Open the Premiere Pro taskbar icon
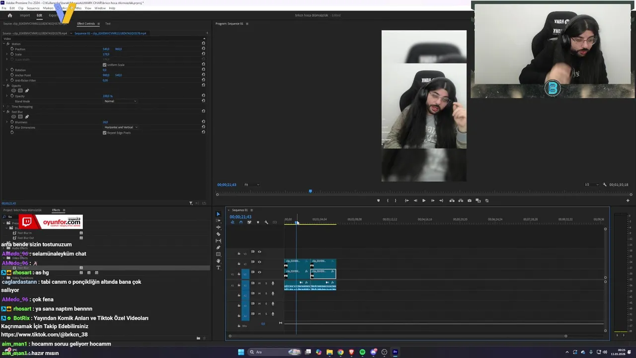Viewport: 636px width, 358px height. [395, 352]
